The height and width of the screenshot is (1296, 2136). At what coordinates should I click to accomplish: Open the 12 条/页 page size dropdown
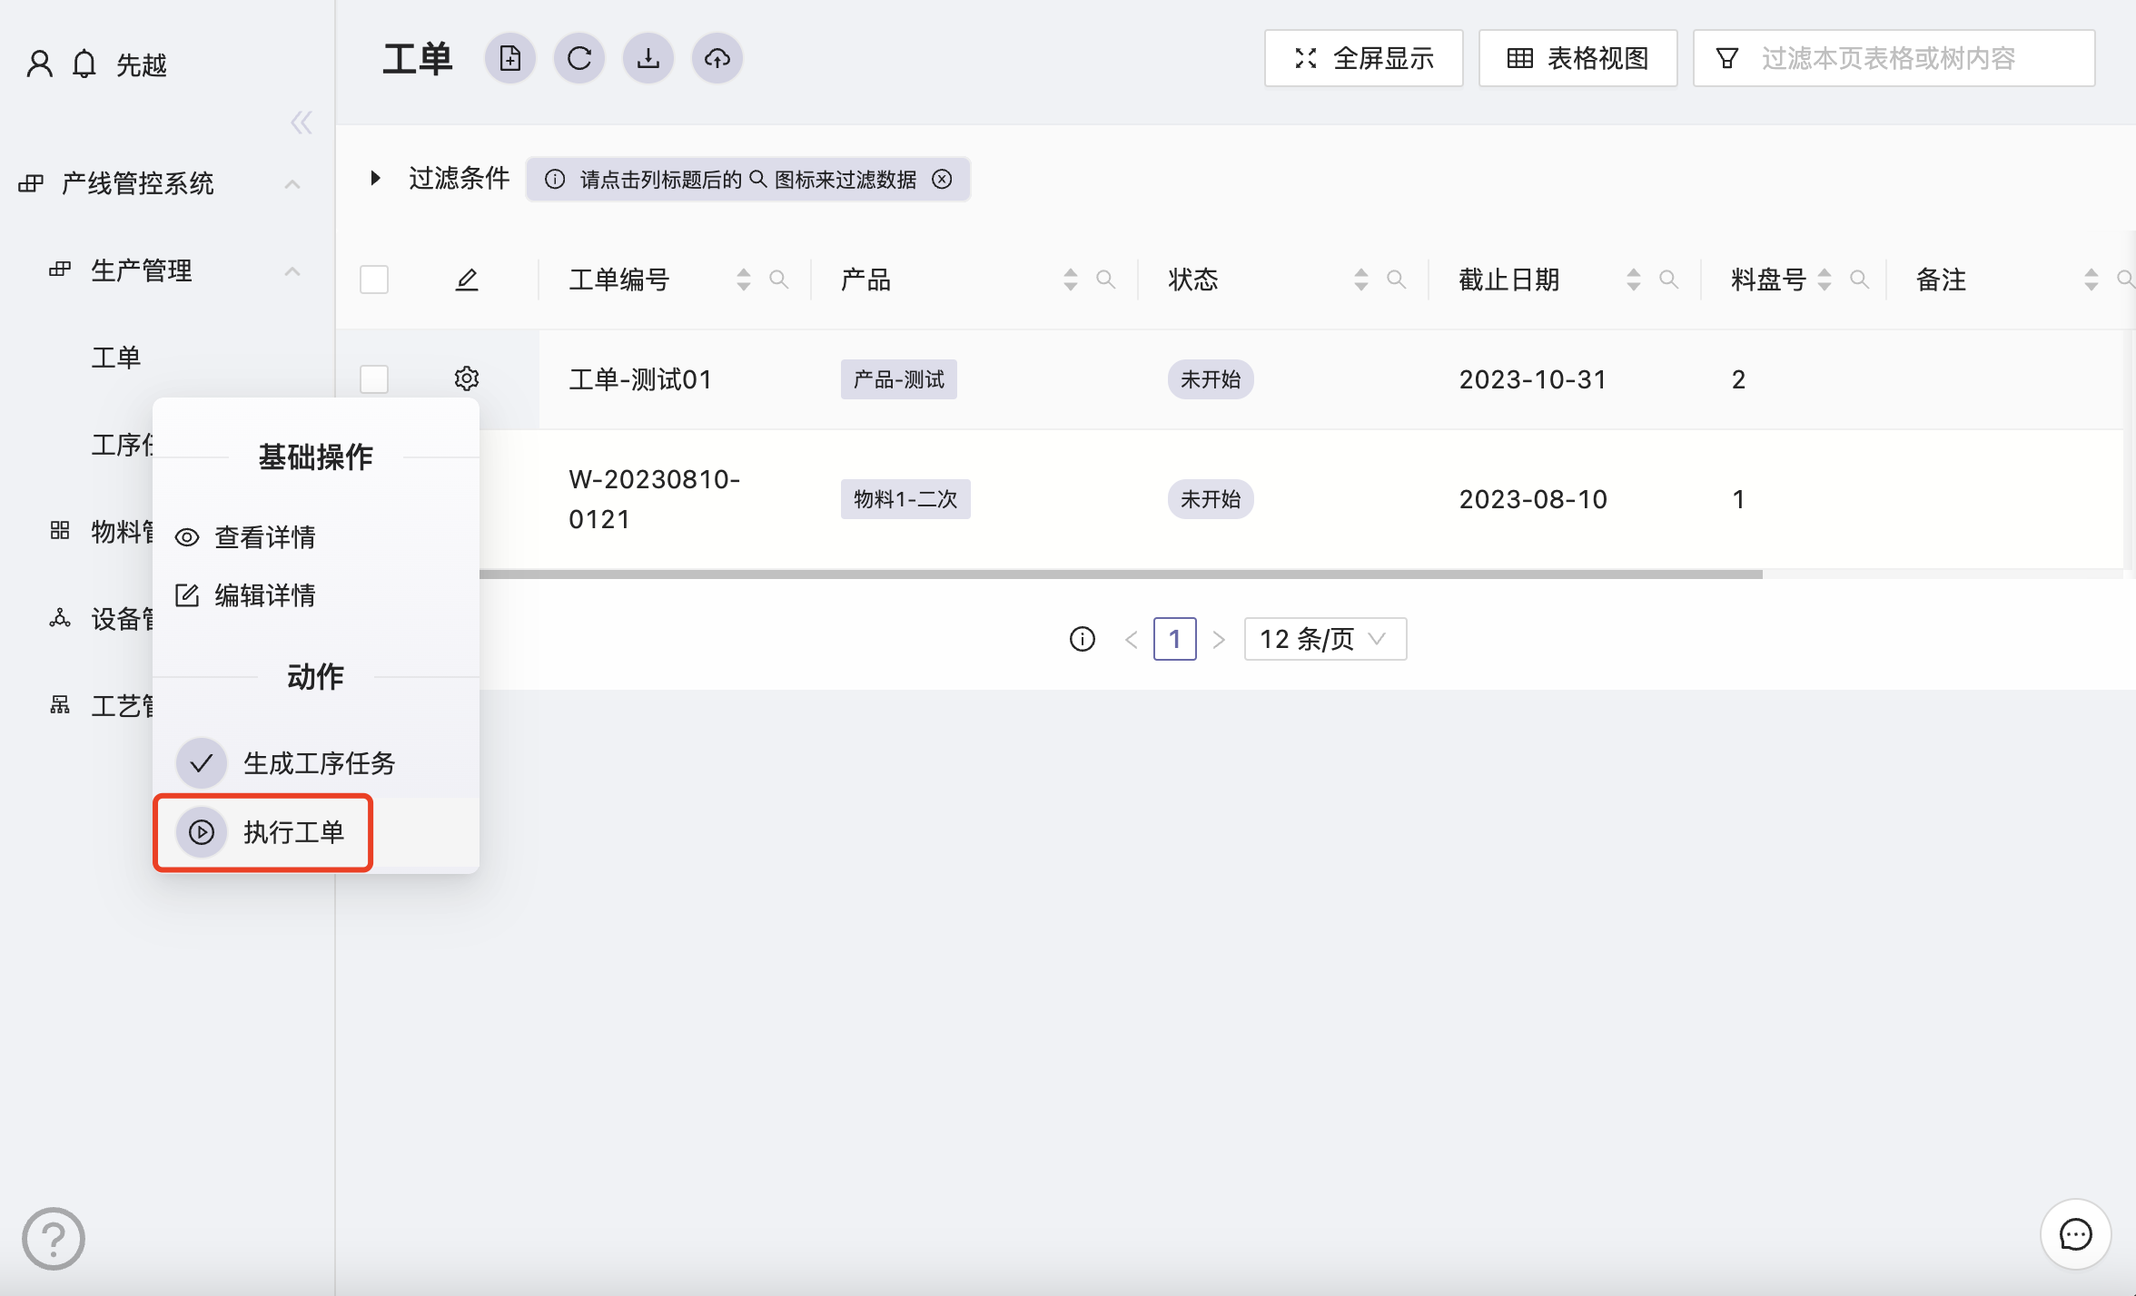point(1325,639)
